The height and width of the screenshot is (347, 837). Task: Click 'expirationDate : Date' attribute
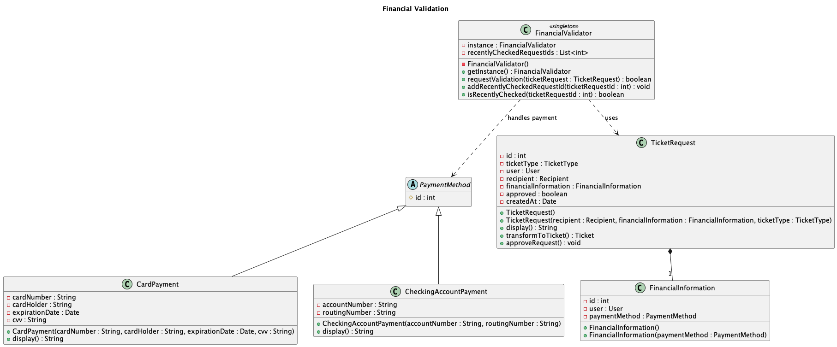tap(46, 312)
